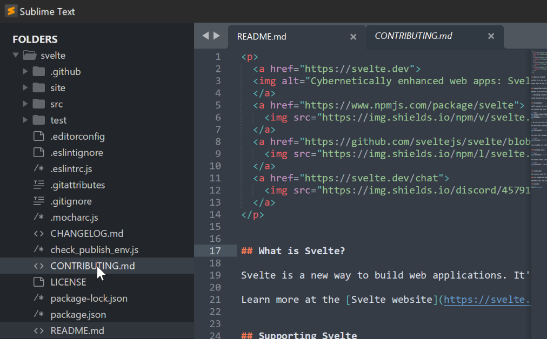547x339 pixels.
Task: Click the README.md markup icon in sidebar
Action: [x=39, y=331]
